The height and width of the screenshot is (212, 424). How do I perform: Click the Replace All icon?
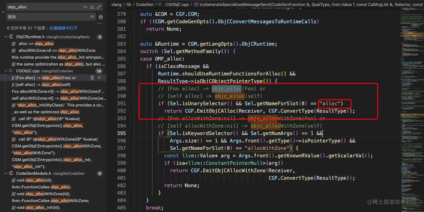(101, 17)
